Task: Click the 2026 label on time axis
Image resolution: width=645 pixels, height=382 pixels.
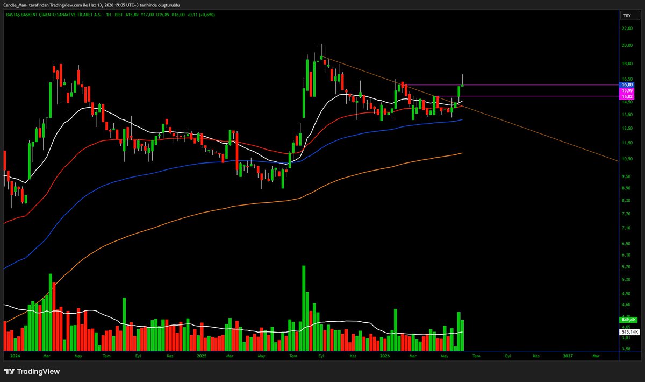Action: (x=384, y=356)
